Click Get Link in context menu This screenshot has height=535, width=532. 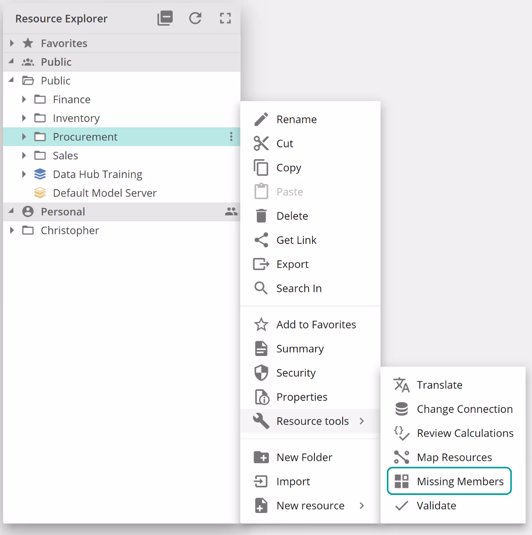pyautogui.click(x=296, y=240)
